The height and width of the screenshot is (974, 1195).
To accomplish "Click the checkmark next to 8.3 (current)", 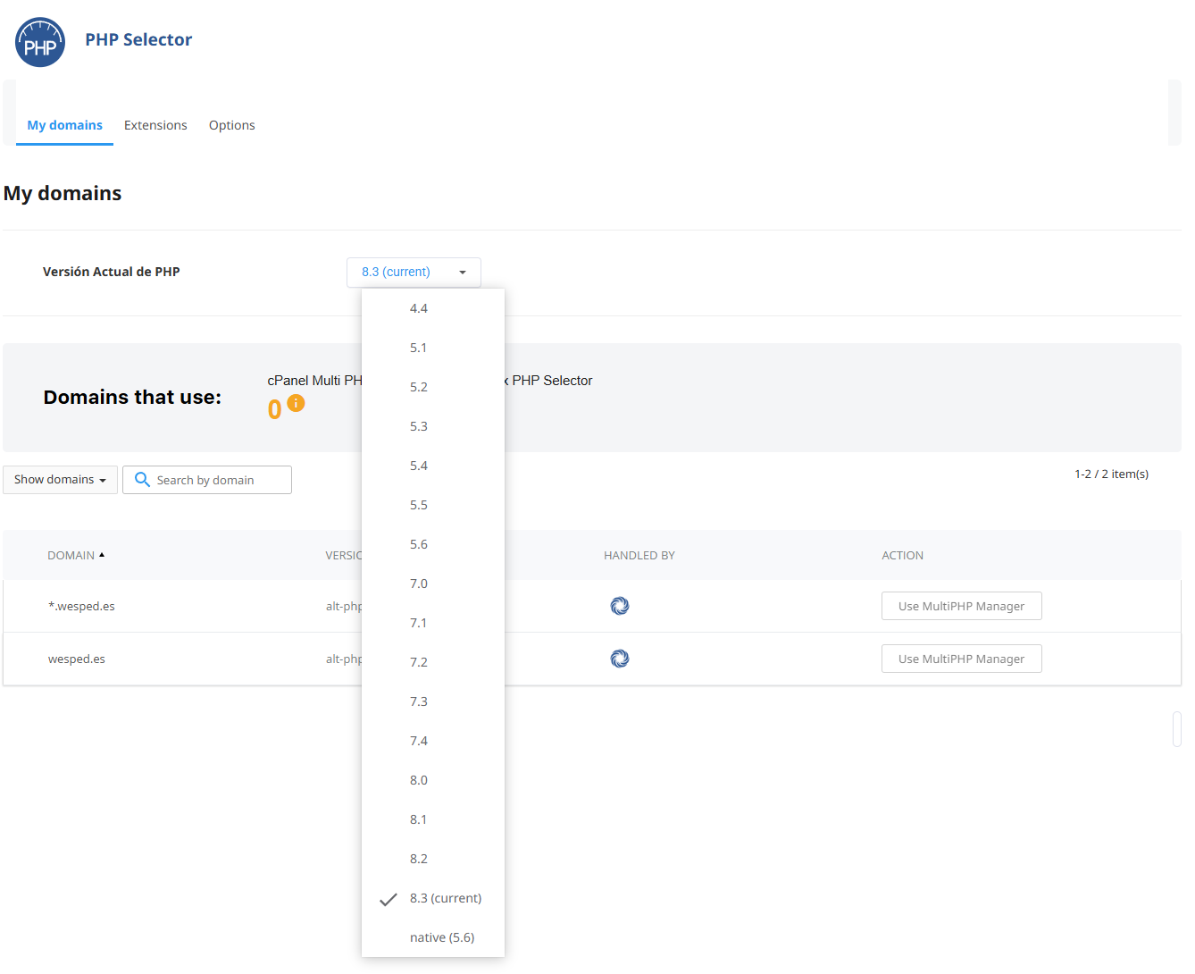I will tap(388, 899).
